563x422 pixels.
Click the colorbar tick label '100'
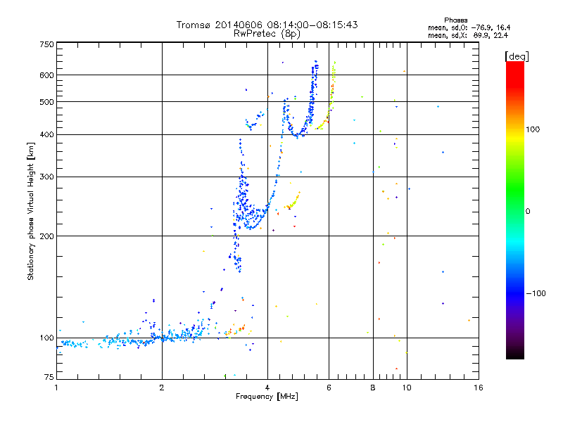tap(533, 129)
